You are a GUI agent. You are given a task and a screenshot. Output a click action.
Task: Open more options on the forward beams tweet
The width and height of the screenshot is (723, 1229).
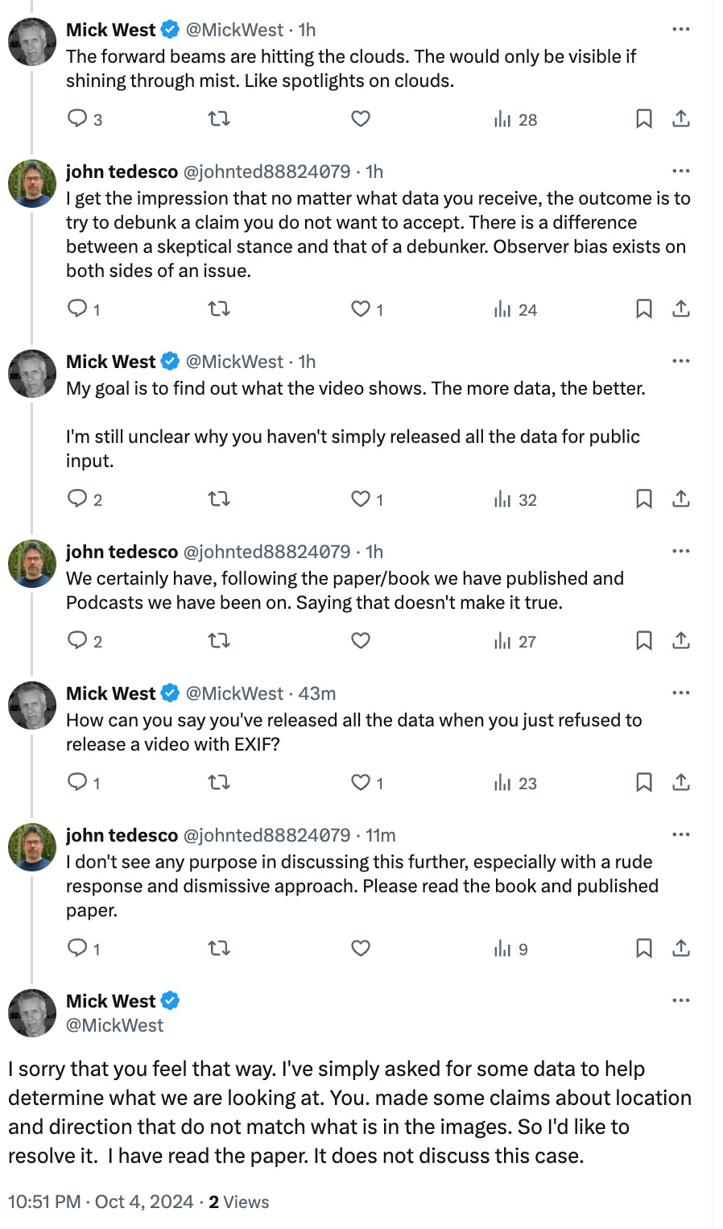click(680, 30)
